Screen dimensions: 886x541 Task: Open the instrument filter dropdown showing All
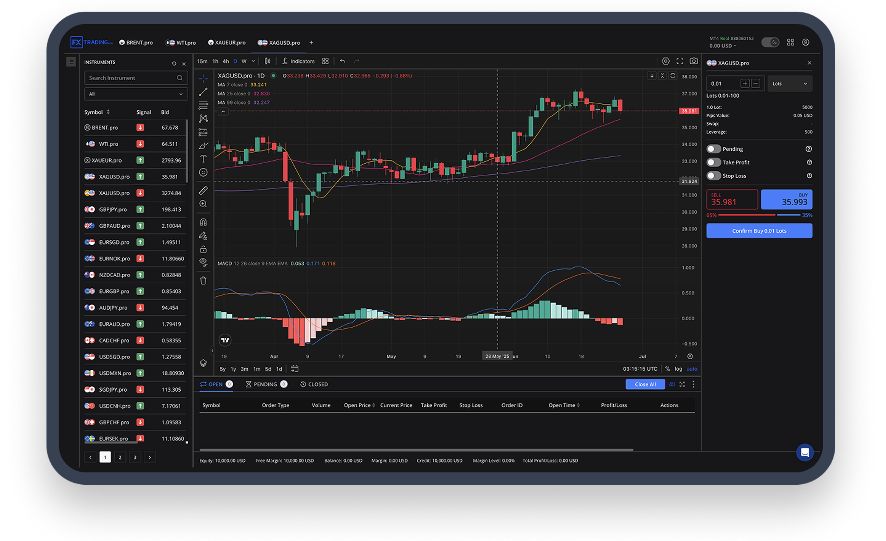(136, 94)
